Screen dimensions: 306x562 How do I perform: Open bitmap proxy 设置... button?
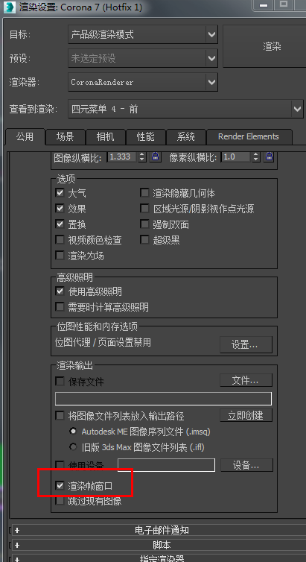246,345
